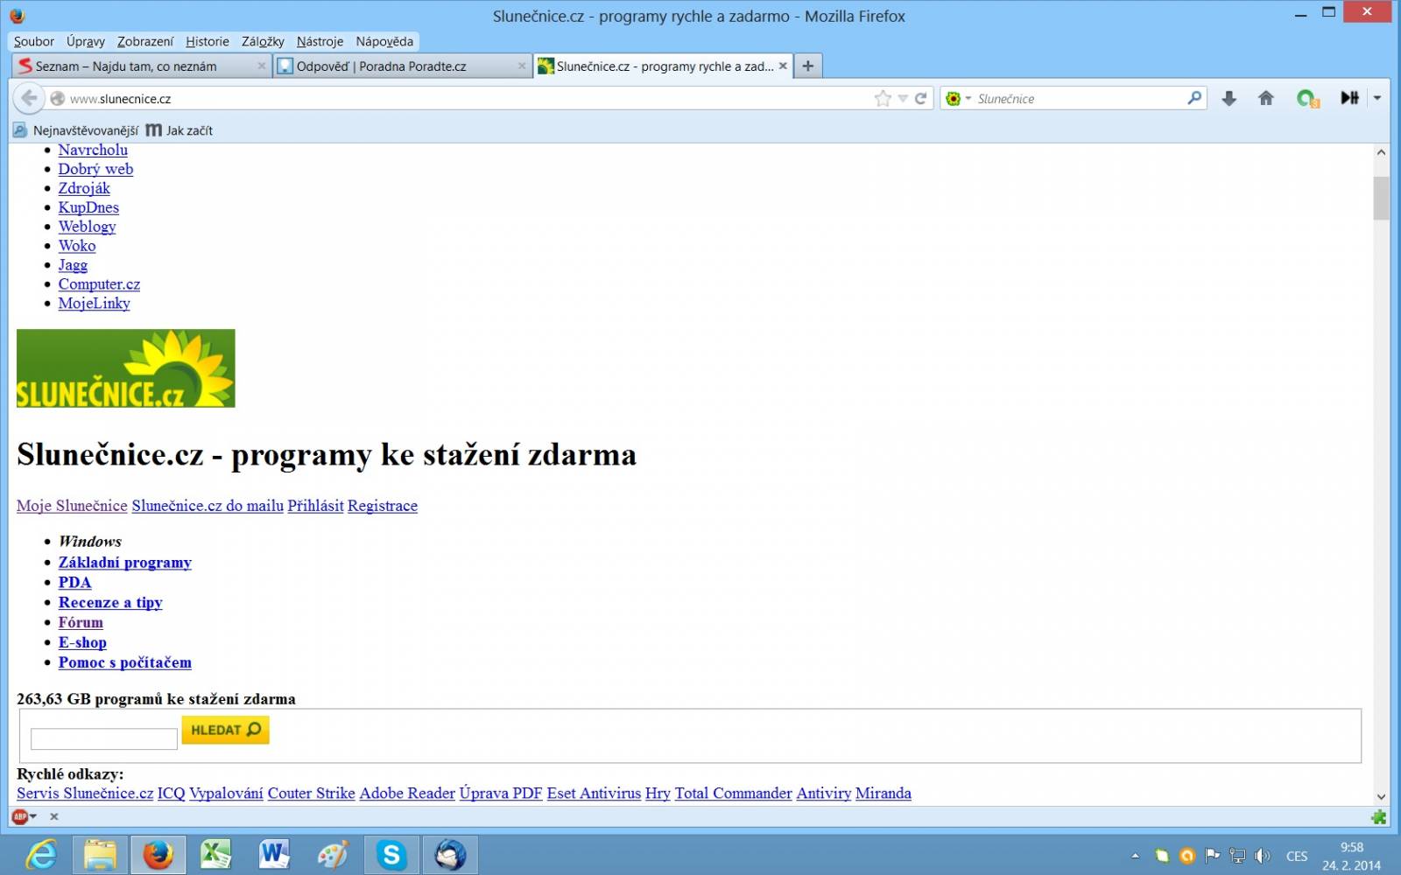Viewport: 1401px width, 875px height.
Task: Open the Computer.cz link
Action: point(99,284)
